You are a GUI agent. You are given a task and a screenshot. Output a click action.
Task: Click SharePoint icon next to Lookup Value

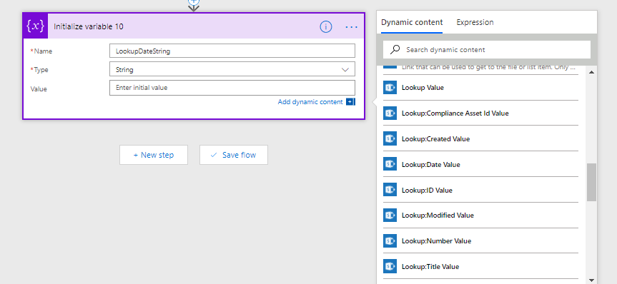pyautogui.click(x=390, y=88)
